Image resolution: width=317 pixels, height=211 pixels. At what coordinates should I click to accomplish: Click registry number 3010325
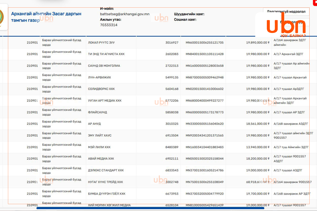172,124
